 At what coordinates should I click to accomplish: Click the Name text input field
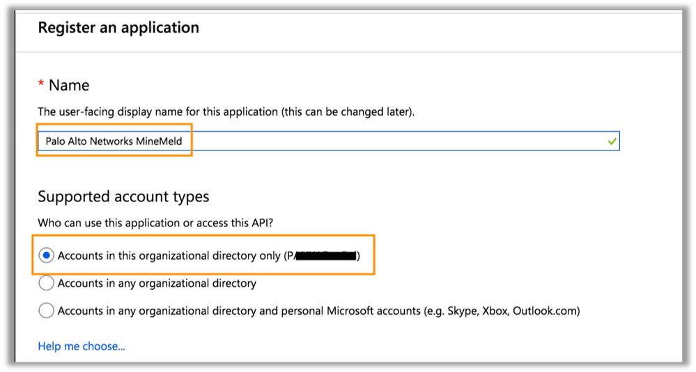pos(327,141)
